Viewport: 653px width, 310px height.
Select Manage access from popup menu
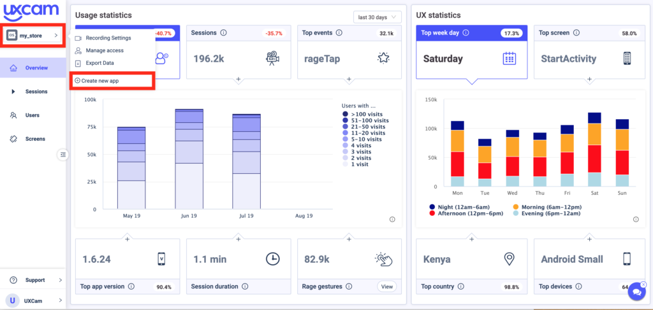point(105,50)
